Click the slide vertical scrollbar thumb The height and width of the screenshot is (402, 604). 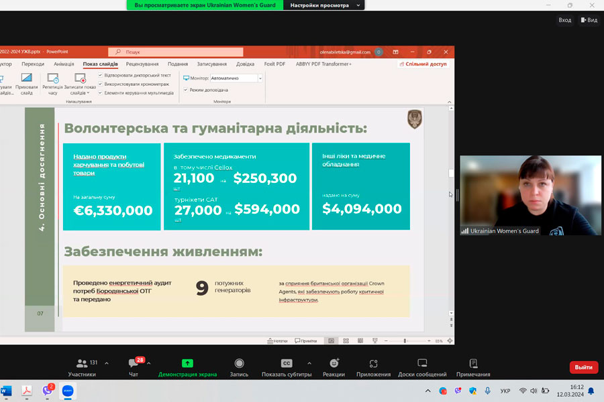pyautogui.click(x=451, y=173)
